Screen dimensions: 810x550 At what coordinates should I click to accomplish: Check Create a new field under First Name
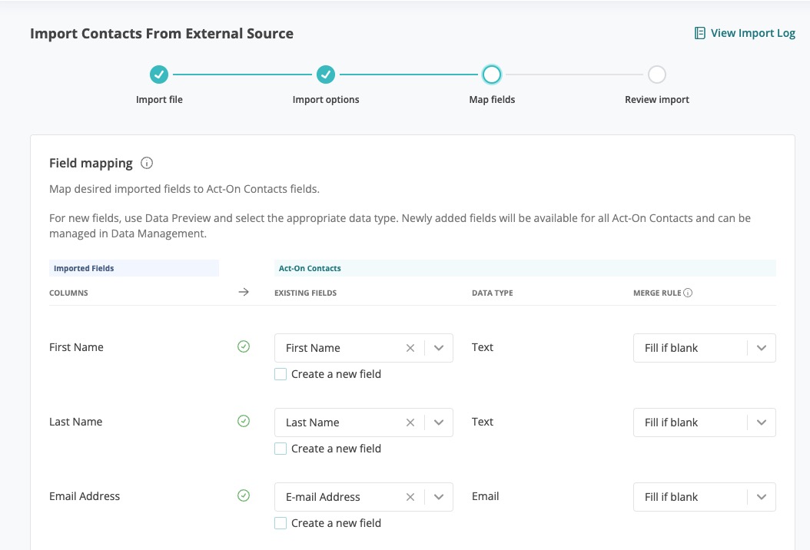[281, 374]
